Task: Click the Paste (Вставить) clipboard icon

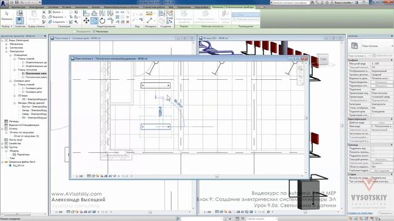Action: pyautogui.click(x=34, y=16)
